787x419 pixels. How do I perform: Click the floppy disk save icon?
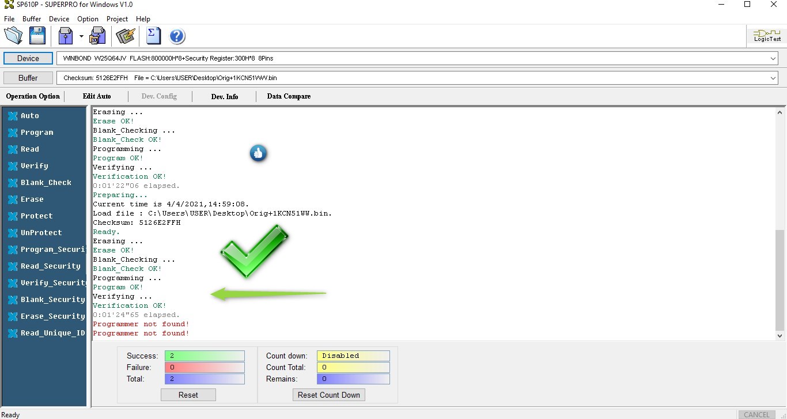click(37, 36)
